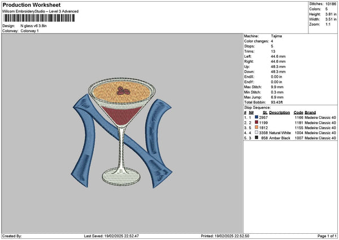Screen dimensions: 339x240
Task: Click the Production Worksheet title
Action: point(32,5)
